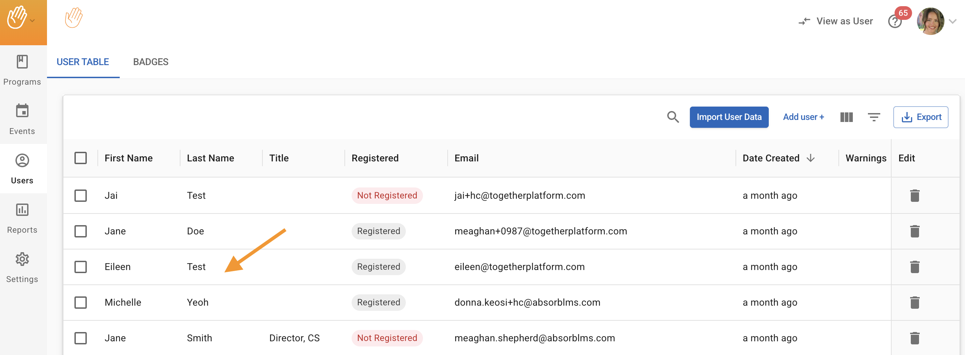Open the filter list icon
The width and height of the screenshot is (965, 355).
coord(874,117)
